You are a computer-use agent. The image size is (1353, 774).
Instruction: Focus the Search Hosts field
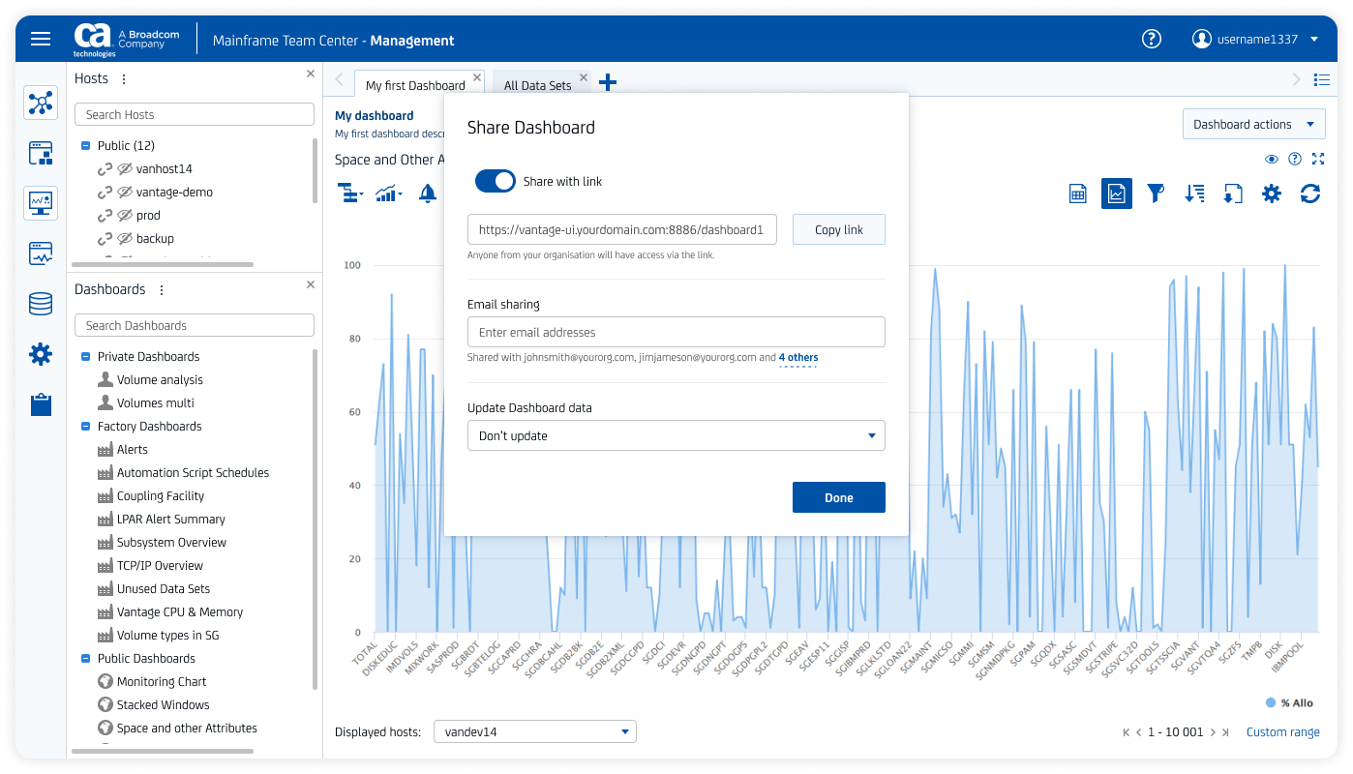coord(195,114)
